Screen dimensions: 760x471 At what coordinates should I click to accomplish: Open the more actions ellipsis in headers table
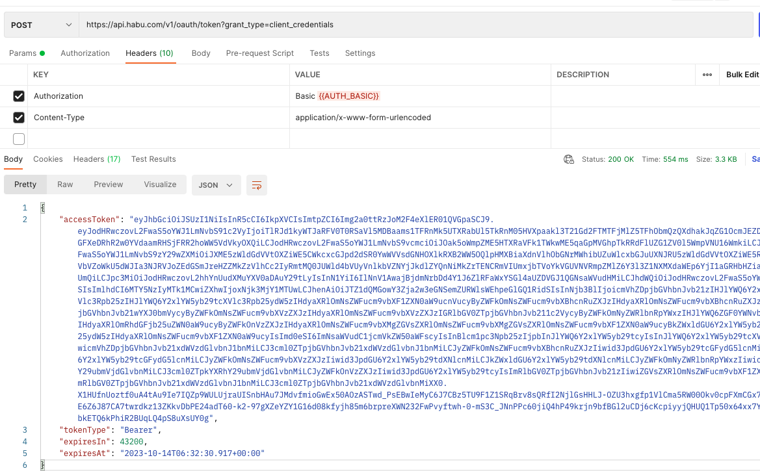[x=708, y=75]
